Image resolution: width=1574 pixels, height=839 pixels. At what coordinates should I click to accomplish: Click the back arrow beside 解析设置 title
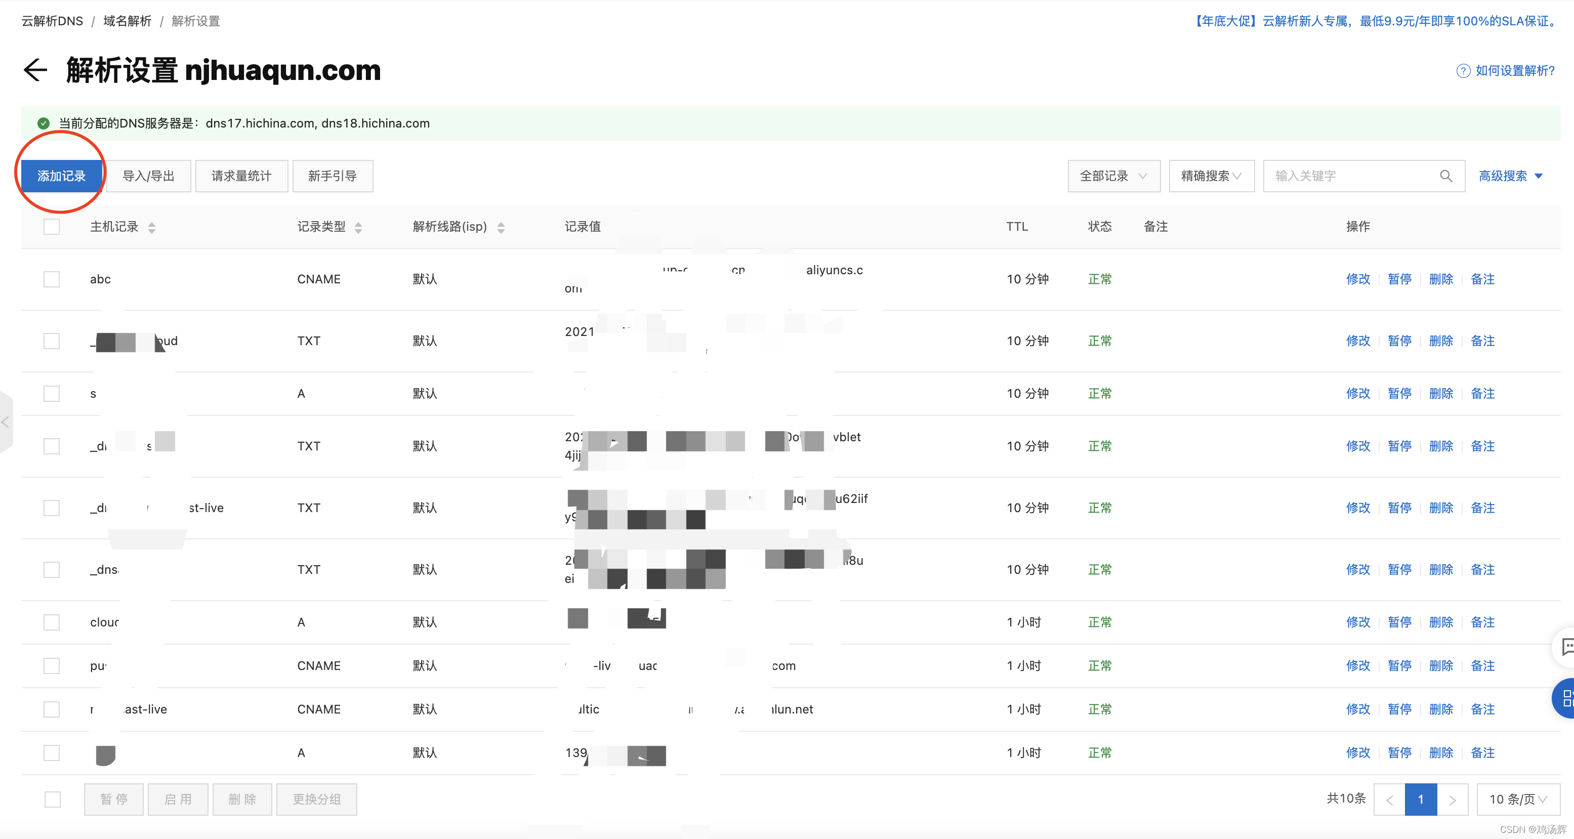pos(35,70)
